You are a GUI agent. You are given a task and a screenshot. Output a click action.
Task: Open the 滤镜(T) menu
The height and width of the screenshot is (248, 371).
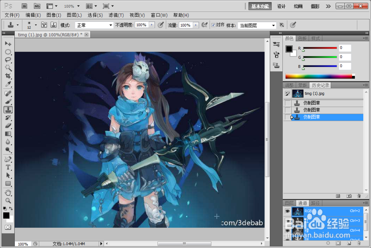pos(116,15)
